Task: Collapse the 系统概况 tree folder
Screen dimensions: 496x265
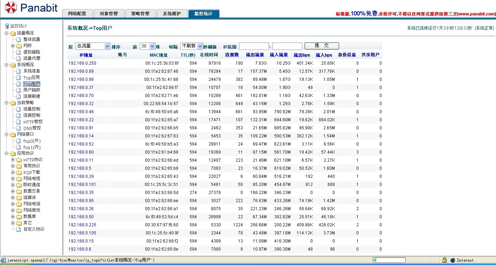Action: (7, 65)
